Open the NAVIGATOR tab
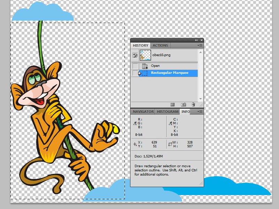The width and height of the screenshot is (279, 209). tap(143, 111)
